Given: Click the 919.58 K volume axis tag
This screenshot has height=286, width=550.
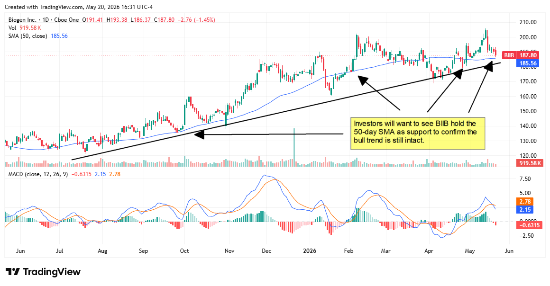Looking at the screenshot, I should (530, 163).
